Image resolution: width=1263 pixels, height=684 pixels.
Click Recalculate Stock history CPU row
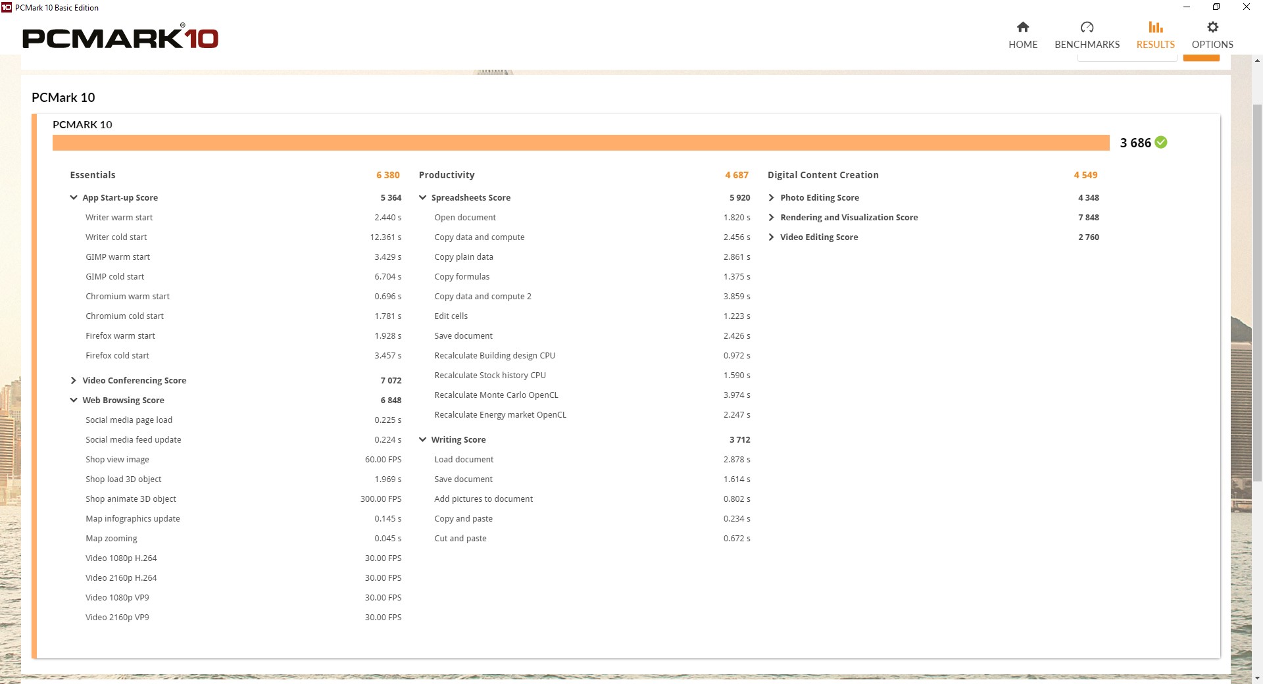coord(592,375)
